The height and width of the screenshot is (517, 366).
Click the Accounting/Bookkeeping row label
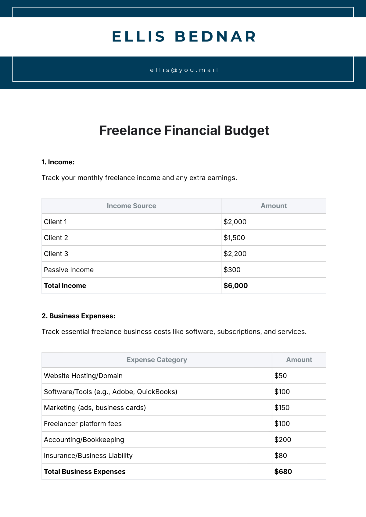click(x=84, y=440)
